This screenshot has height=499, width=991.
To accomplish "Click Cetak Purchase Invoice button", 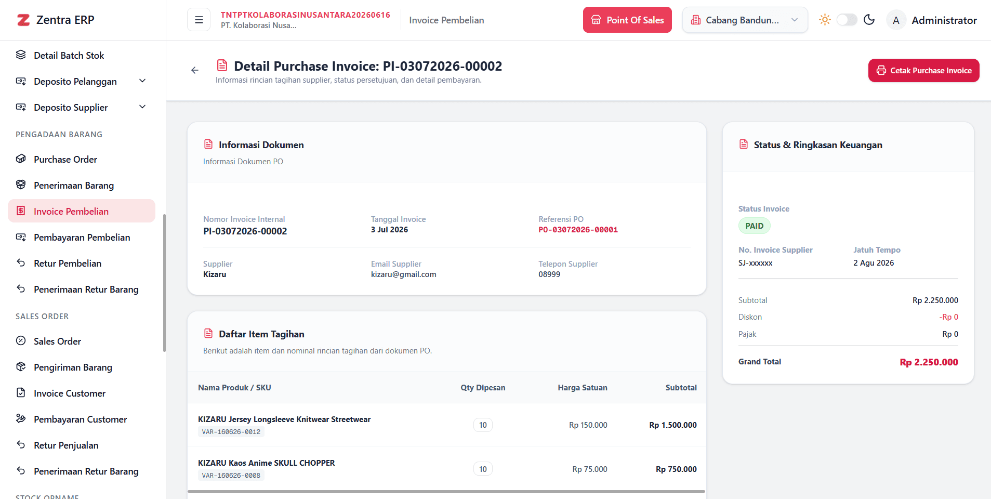I will coord(923,70).
